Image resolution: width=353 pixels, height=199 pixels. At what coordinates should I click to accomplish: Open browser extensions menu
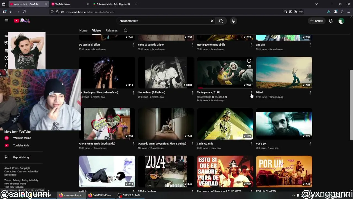pos(342,12)
